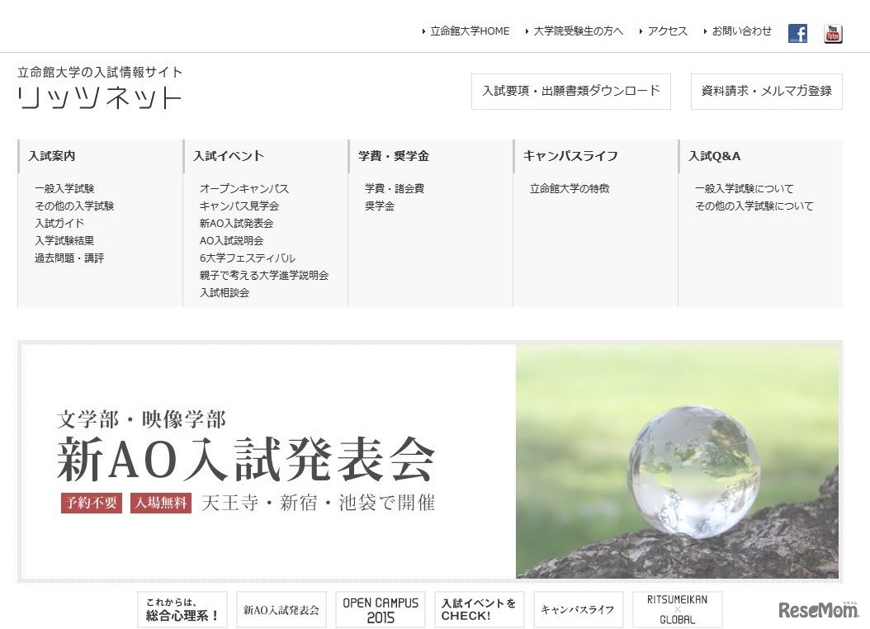
Task: Open the キャンパスライフ menu heading
Action: 570,156
